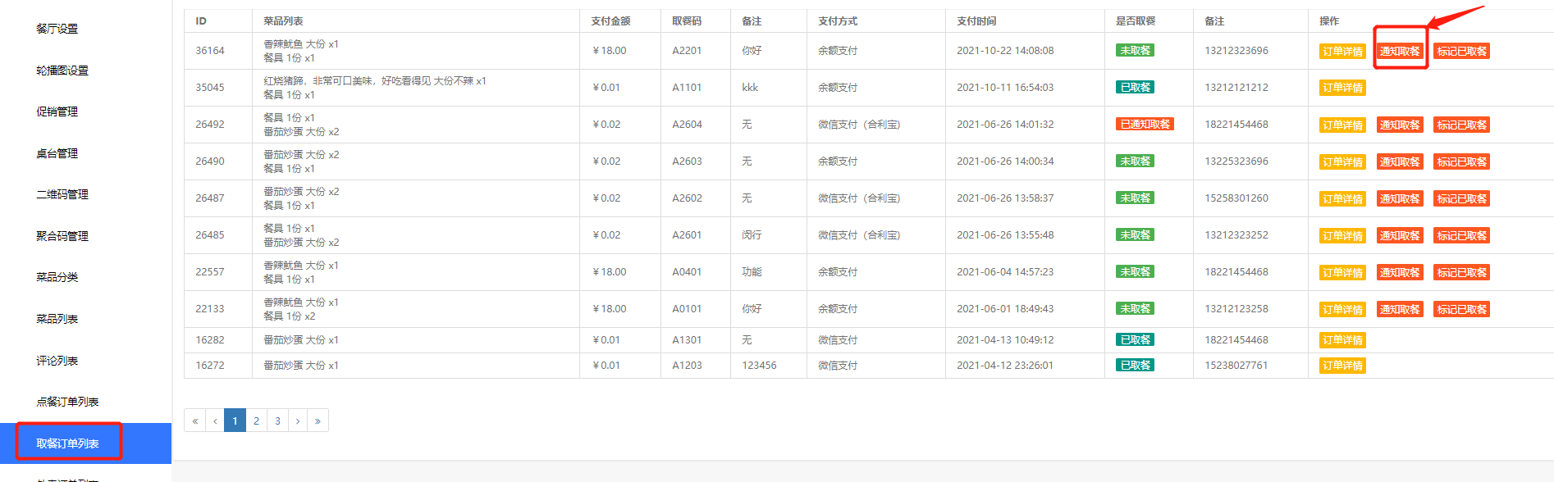Click 标记已取餐 for order 36164
Viewport: 1554px width, 482px height.
(x=1461, y=51)
